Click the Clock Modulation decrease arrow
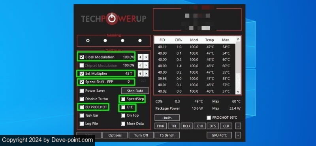This screenshot has height=146, width=316. (x=141, y=57)
